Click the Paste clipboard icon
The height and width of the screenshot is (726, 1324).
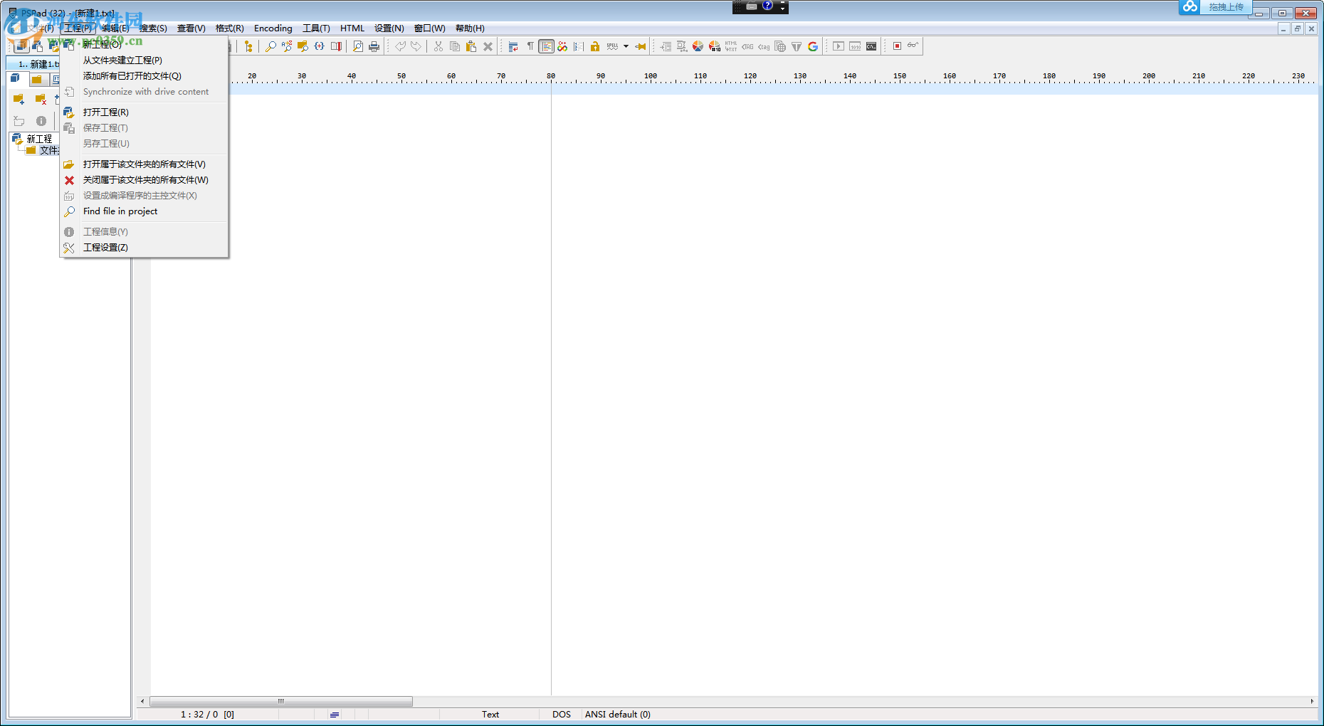click(471, 46)
